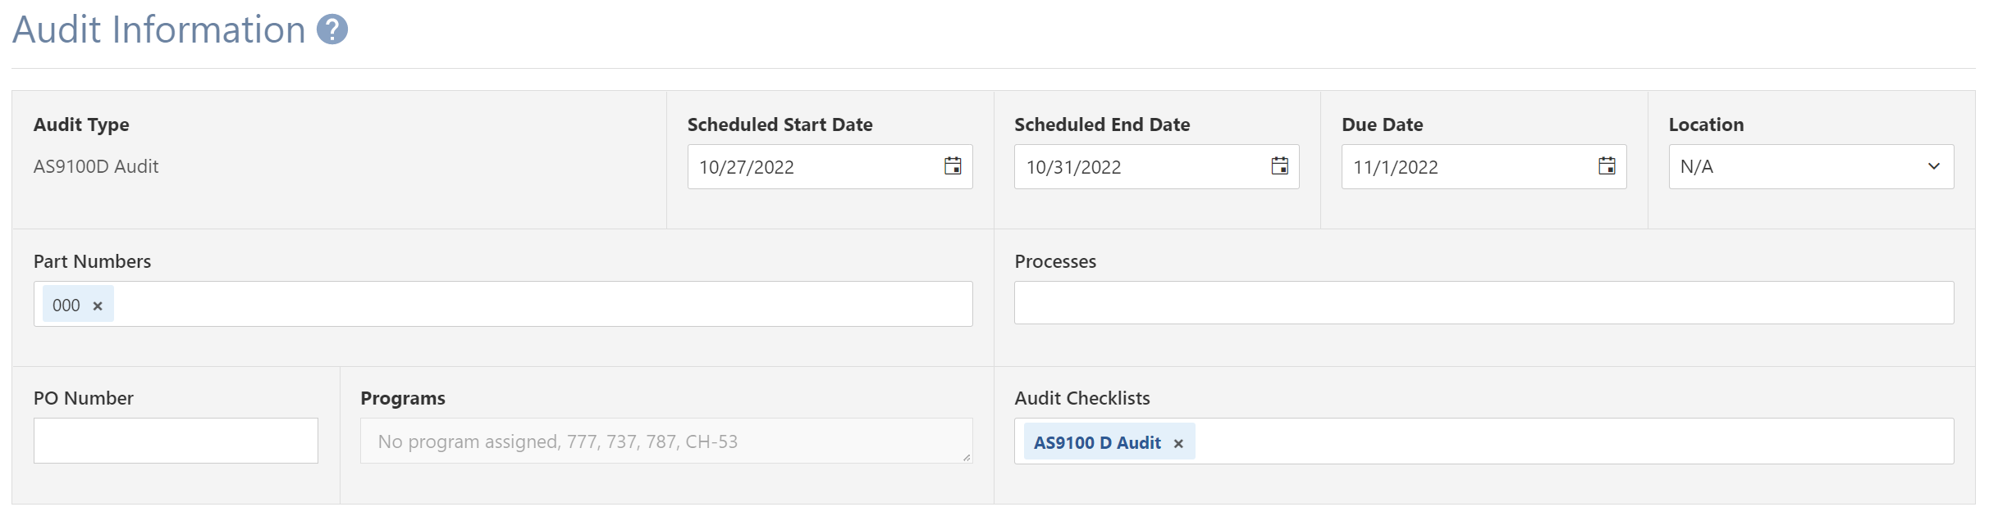Click the Programs text area

point(666,441)
